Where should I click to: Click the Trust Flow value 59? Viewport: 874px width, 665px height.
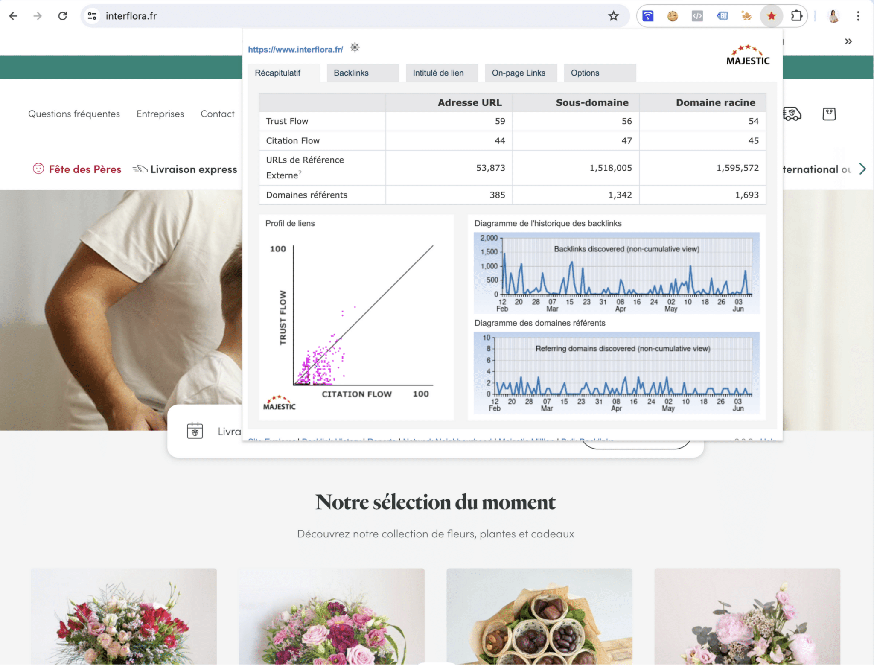(500, 121)
